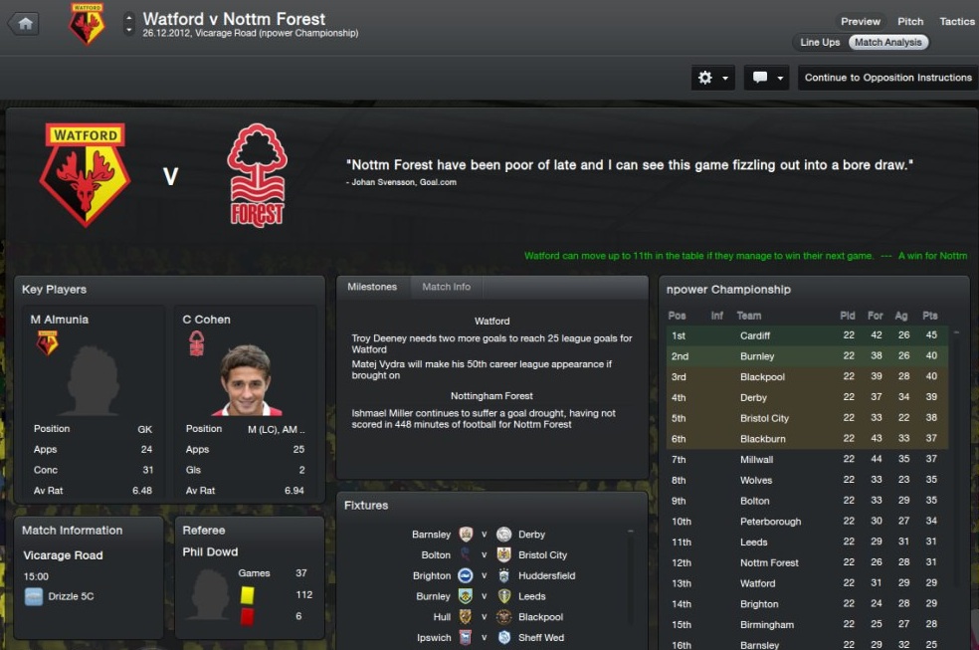
Task: Click the Watford crest in the header
Action: pyautogui.click(x=87, y=24)
